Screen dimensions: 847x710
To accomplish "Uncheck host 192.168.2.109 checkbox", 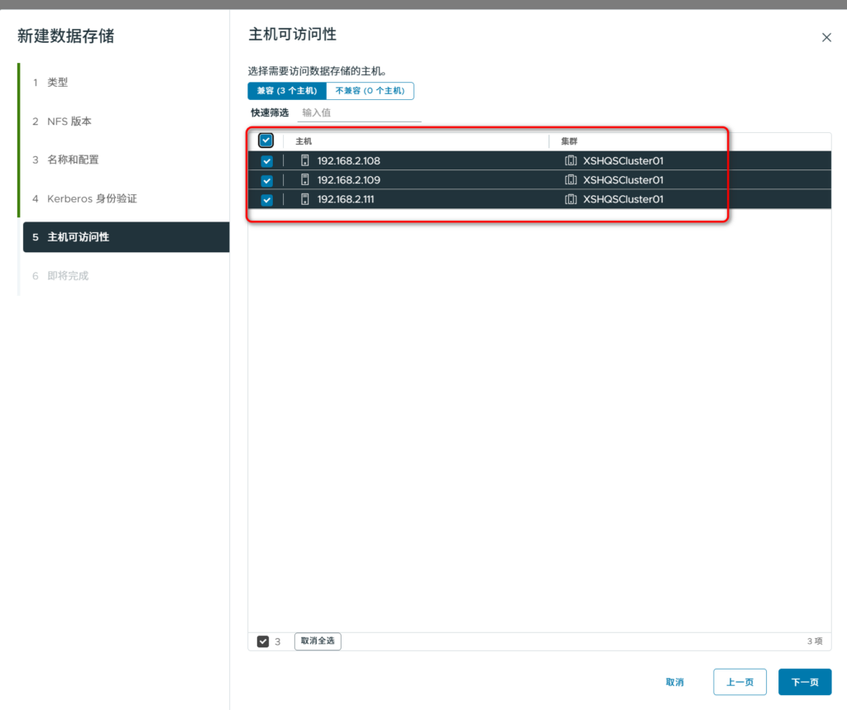I will pos(266,180).
